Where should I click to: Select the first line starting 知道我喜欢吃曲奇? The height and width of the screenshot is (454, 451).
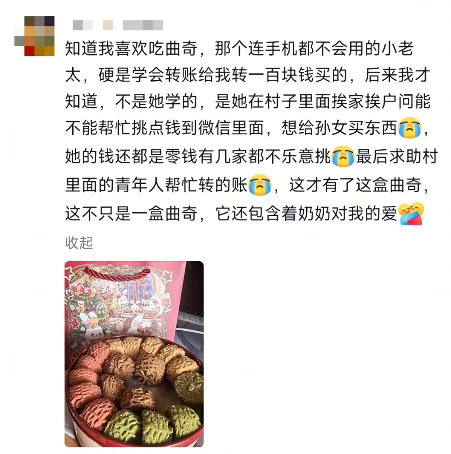(239, 48)
